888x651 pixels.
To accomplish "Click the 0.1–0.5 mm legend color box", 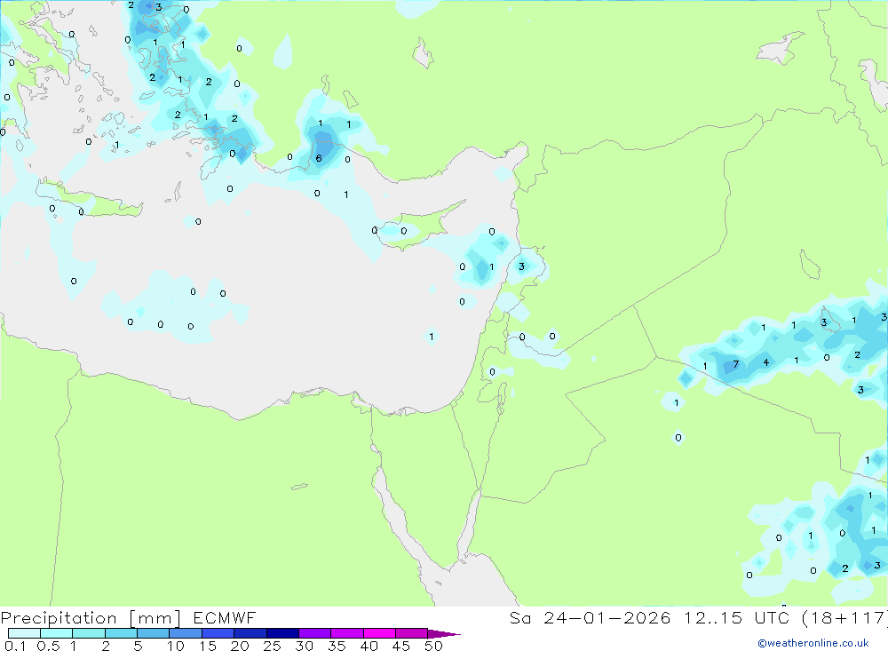I will click(24, 633).
